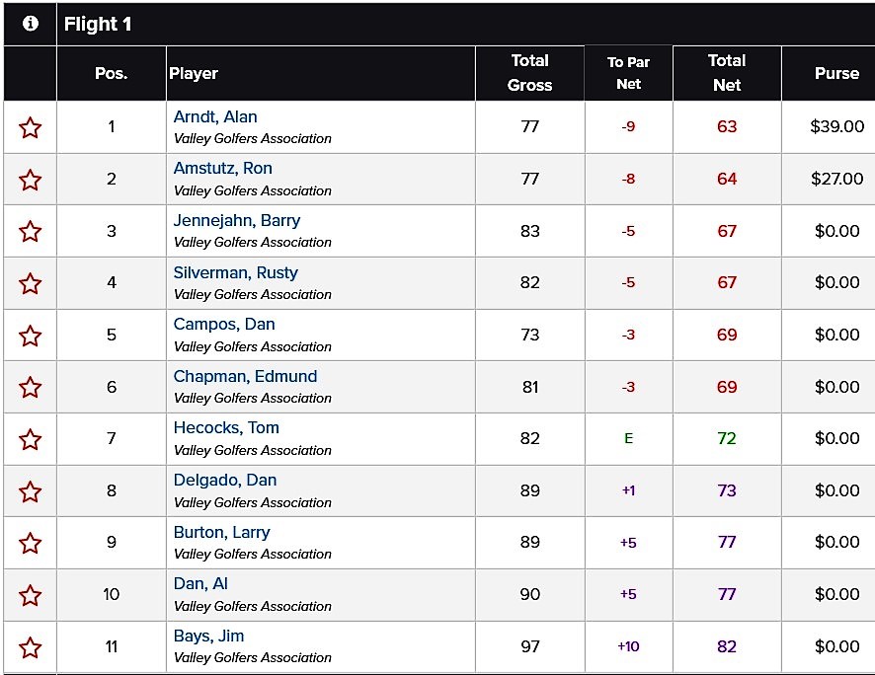The height and width of the screenshot is (675, 875).
Task: Select the Flight 1 section title
Action: [x=98, y=24]
